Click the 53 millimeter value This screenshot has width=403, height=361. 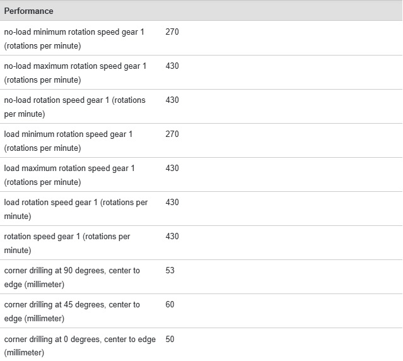[170, 270]
